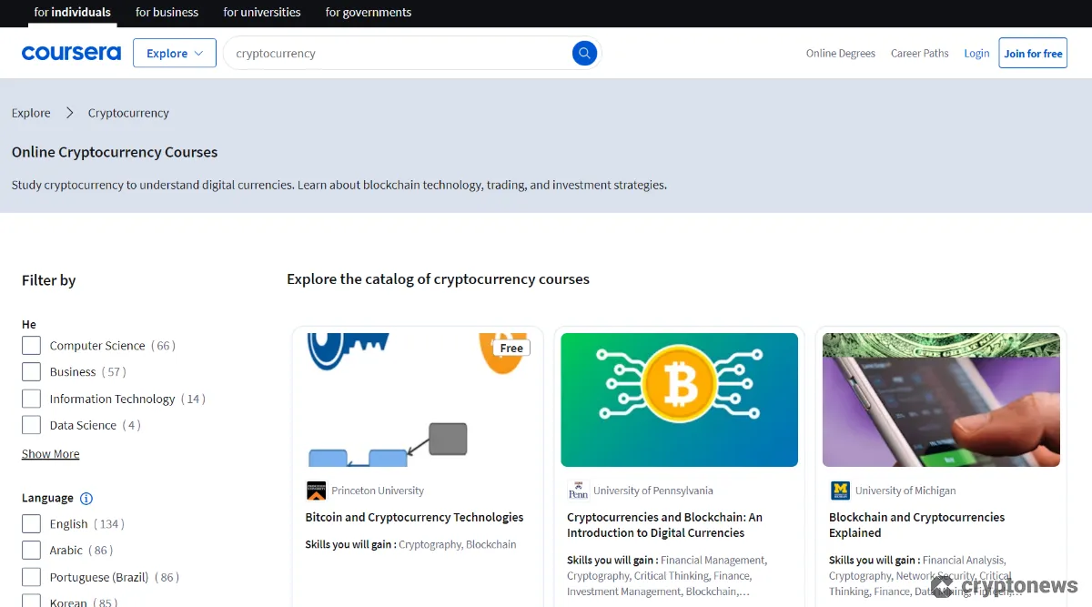Enable the Arabic language filter
Screen dimensions: 1092x607
click(x=30, y=550)
